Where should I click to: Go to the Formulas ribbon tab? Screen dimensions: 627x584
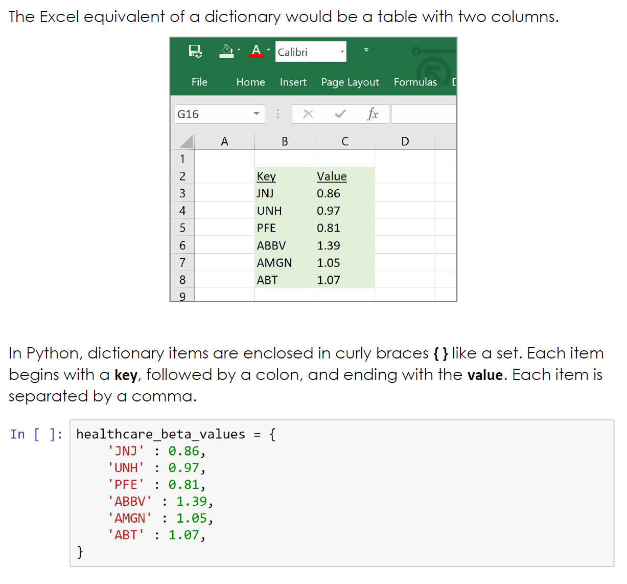415,82
